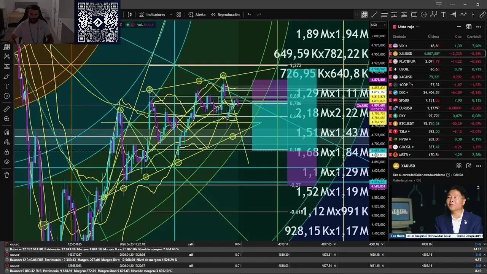The image size is (487, 274).
Task: Expand the Balance 9 880.42 EUR account row
Action: (7, 271)
